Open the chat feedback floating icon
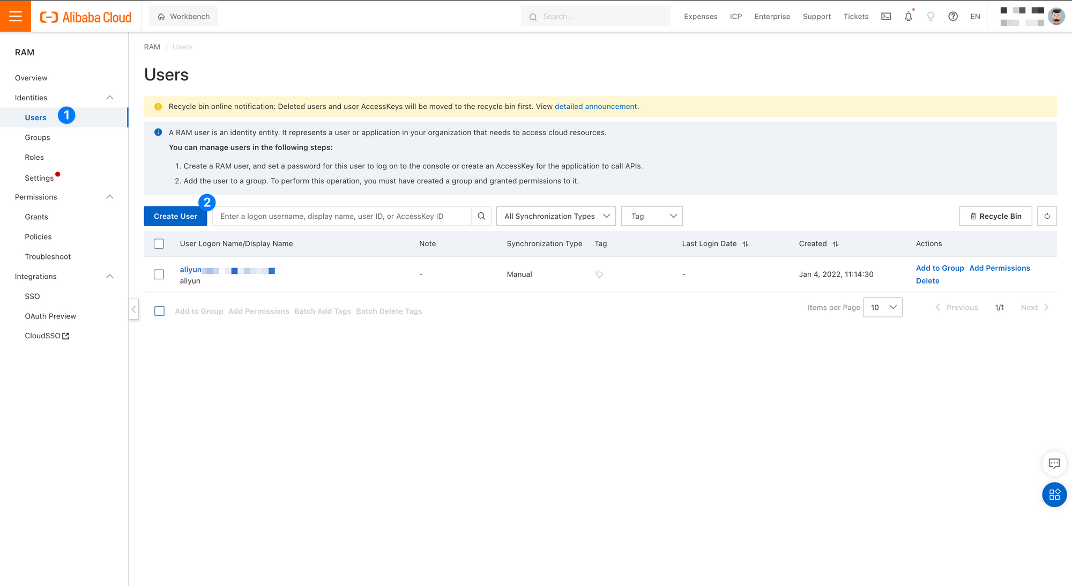This screenshot has width=1072, height=586. [1054, 463]
